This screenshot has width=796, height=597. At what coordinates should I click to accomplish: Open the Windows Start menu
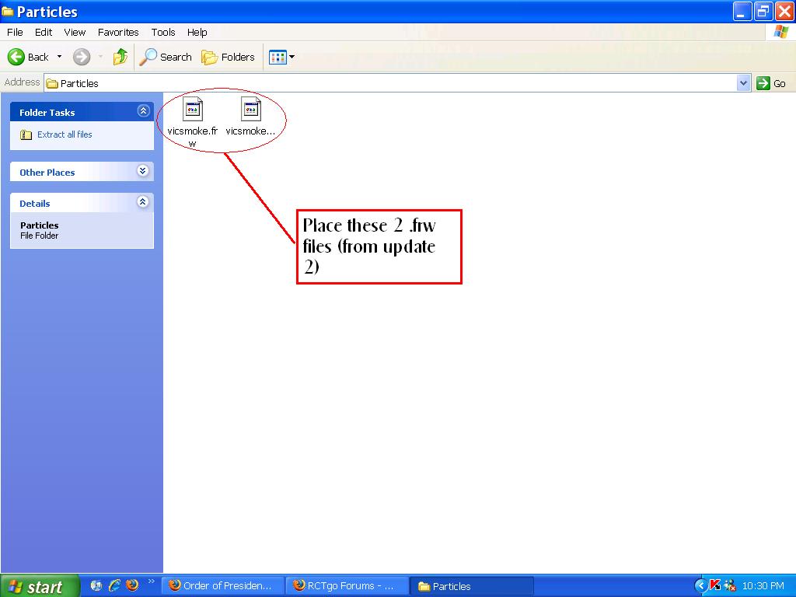[x=40, y=586]
